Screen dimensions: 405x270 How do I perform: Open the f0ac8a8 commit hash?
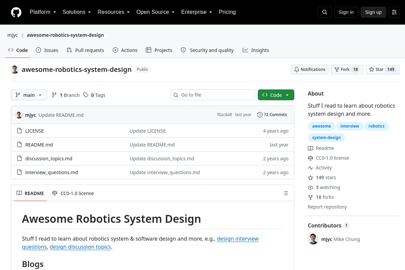(x=225, y=115)
